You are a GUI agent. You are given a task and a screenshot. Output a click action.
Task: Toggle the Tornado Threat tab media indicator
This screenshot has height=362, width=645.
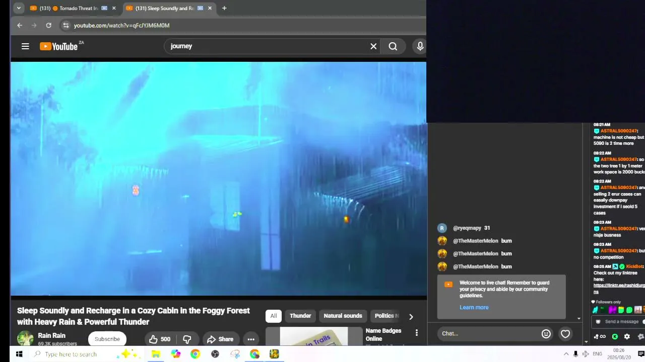104,8
